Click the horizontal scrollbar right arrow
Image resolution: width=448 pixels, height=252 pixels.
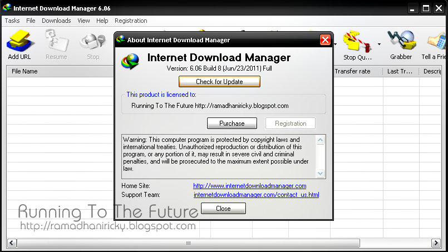tap(436, 243)
